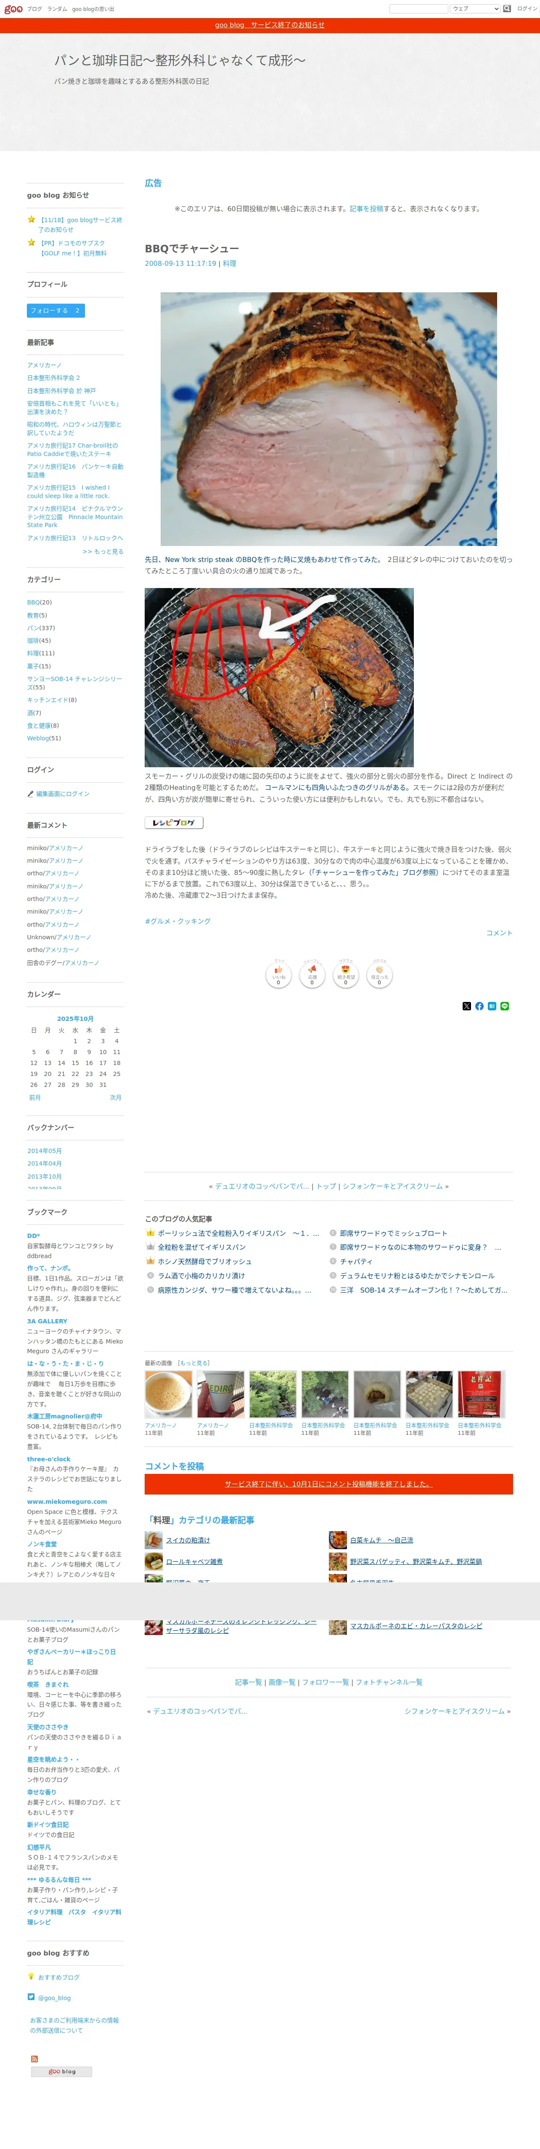The image size is (540, 2149).
Task: Open the フォトチャンネル一覧 footer link
Action: pos(389,1682)
